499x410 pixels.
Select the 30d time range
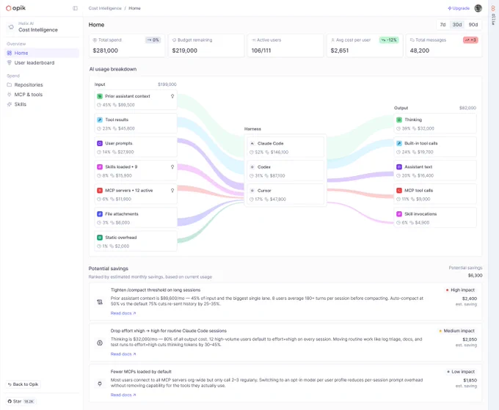(x=457, y=24)
